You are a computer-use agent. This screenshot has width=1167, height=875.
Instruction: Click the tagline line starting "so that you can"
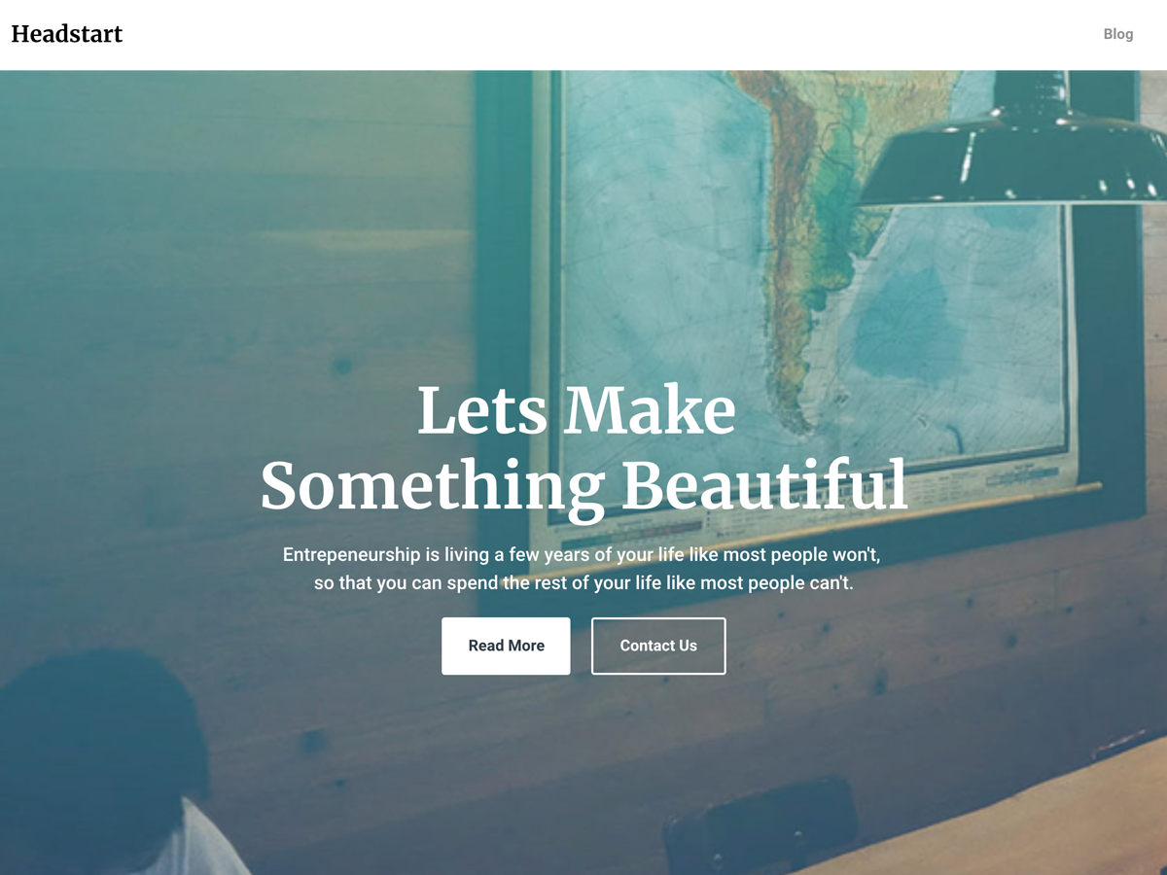pyautogui.click(x=583, y=584)
